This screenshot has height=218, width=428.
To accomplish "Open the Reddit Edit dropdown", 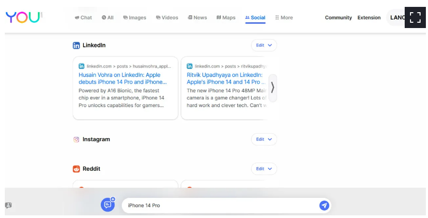I will click(264, 169).
